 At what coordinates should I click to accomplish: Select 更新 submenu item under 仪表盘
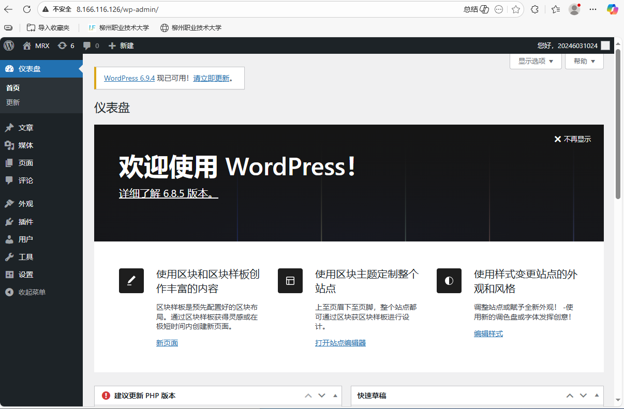[13, 102]
